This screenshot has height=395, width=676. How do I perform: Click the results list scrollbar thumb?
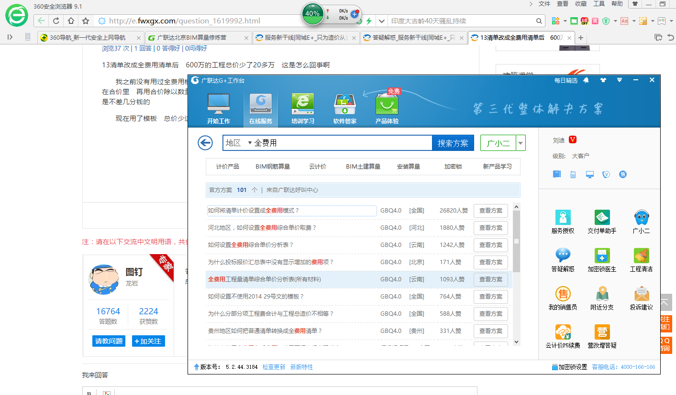point(516,241)
